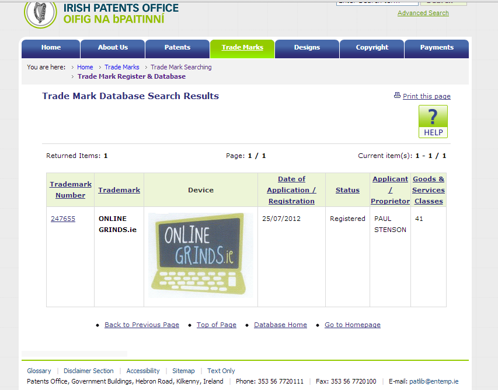The image size is (498, 390).
Task: Go to the Designs navigation tab
Action: pyautogui.click(x=307, y=48)
